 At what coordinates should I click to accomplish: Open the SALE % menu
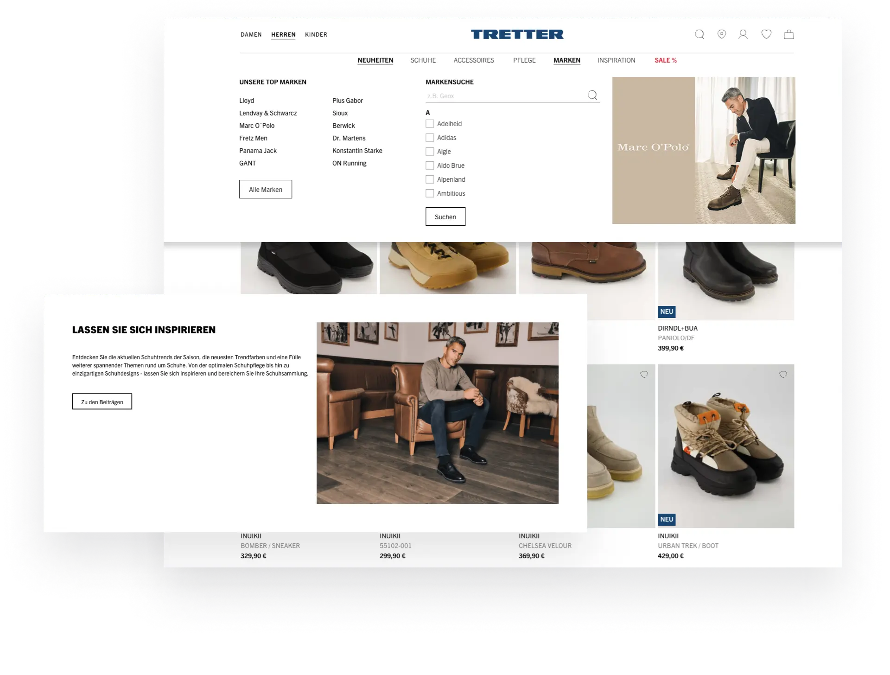(666, 60)
